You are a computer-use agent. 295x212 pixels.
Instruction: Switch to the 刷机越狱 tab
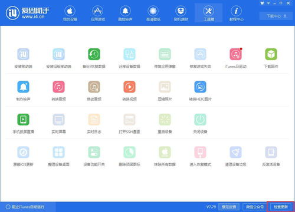coord(181,14)
